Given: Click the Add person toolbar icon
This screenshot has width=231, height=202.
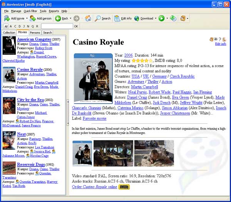Looking at the screenshot, I should pyautogui.click(x=33, y=19).
